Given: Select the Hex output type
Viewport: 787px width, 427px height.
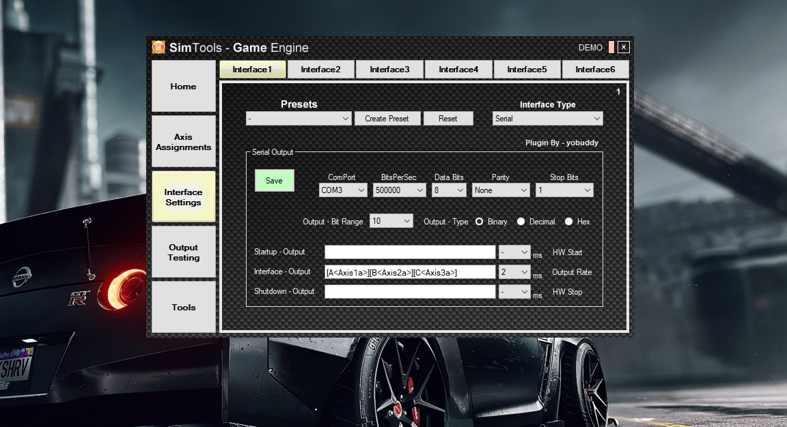Looking at the screenshot, I should click(x=568, y=222).
